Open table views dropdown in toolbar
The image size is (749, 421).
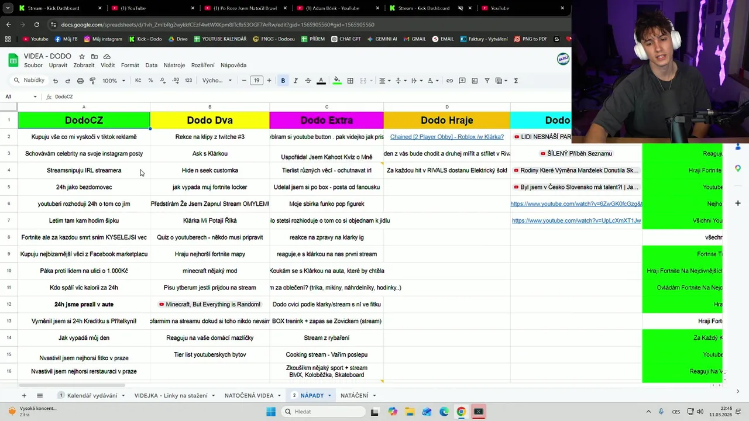(x=501, y=81)
